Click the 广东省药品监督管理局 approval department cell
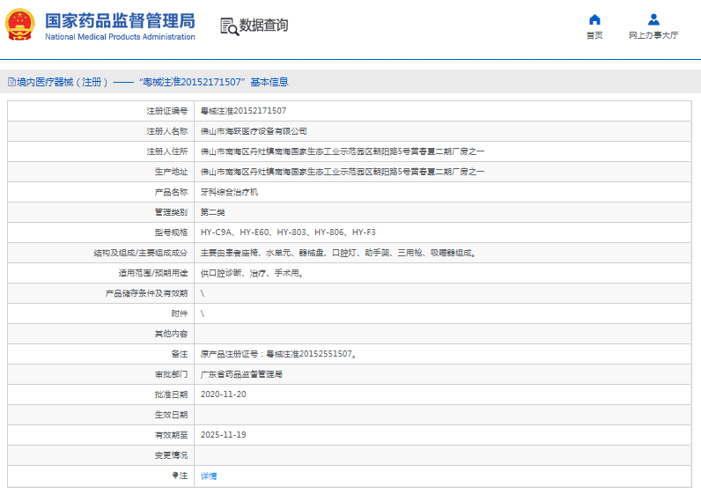701x494 pixels. (241, 374)
